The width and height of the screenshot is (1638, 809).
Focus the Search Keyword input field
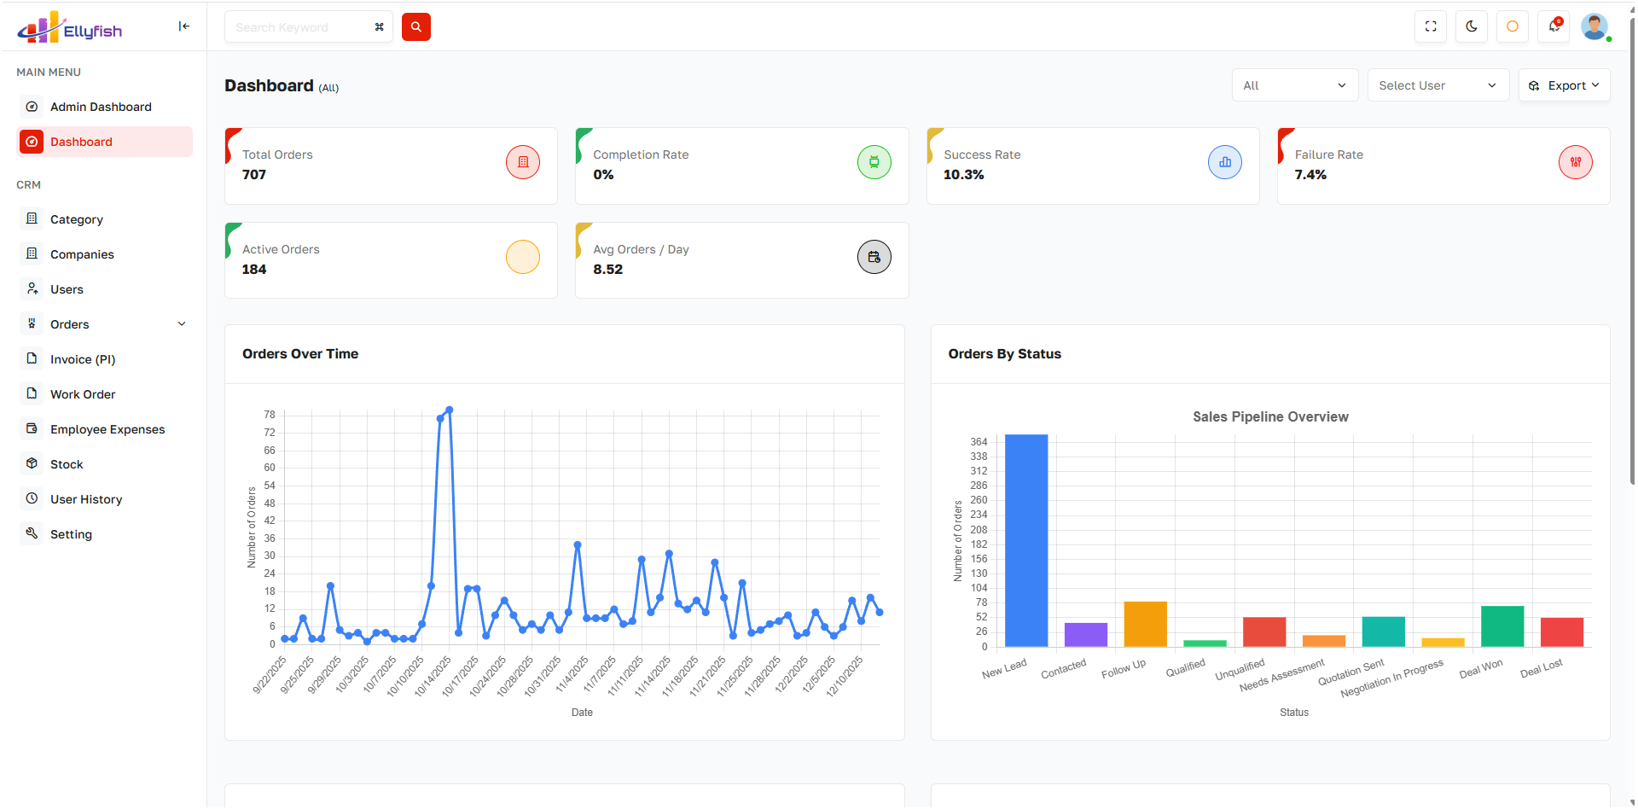299,27
